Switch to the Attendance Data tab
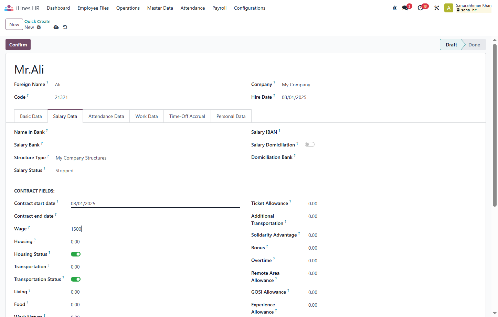Screen dimensions: 498x317 [x=106, y=116]
